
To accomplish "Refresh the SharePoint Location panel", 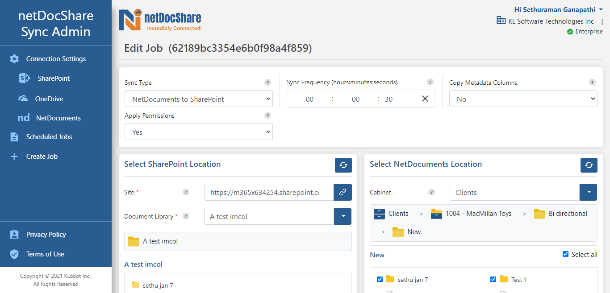I will tap(343, 165).
